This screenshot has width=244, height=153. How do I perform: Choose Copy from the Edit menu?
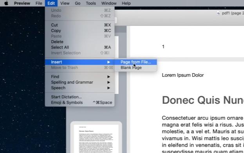point(80,31)
